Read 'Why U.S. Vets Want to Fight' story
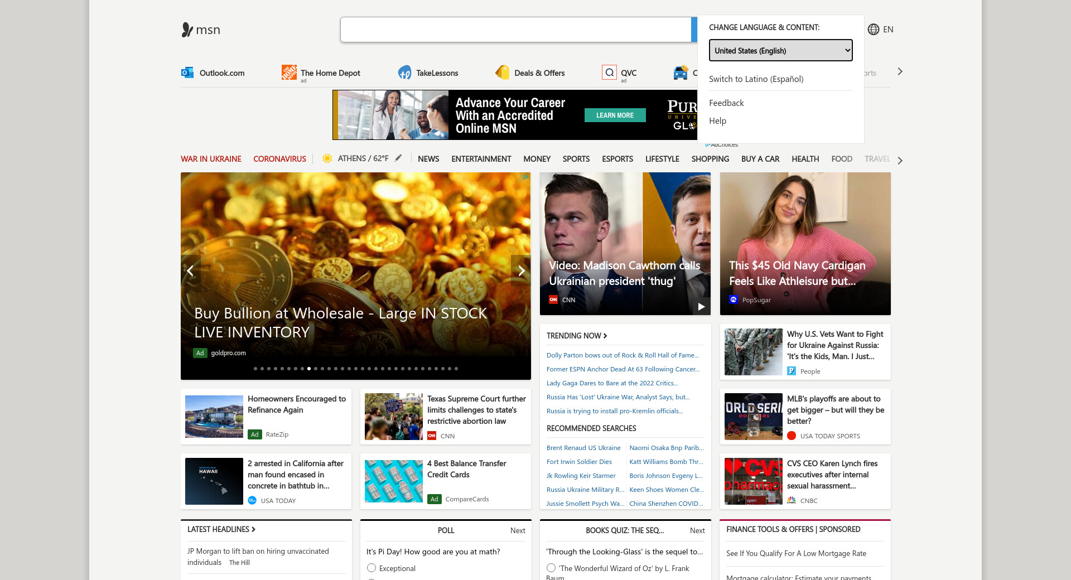This screenshot has height=580, width=1071. coord(835,345)
